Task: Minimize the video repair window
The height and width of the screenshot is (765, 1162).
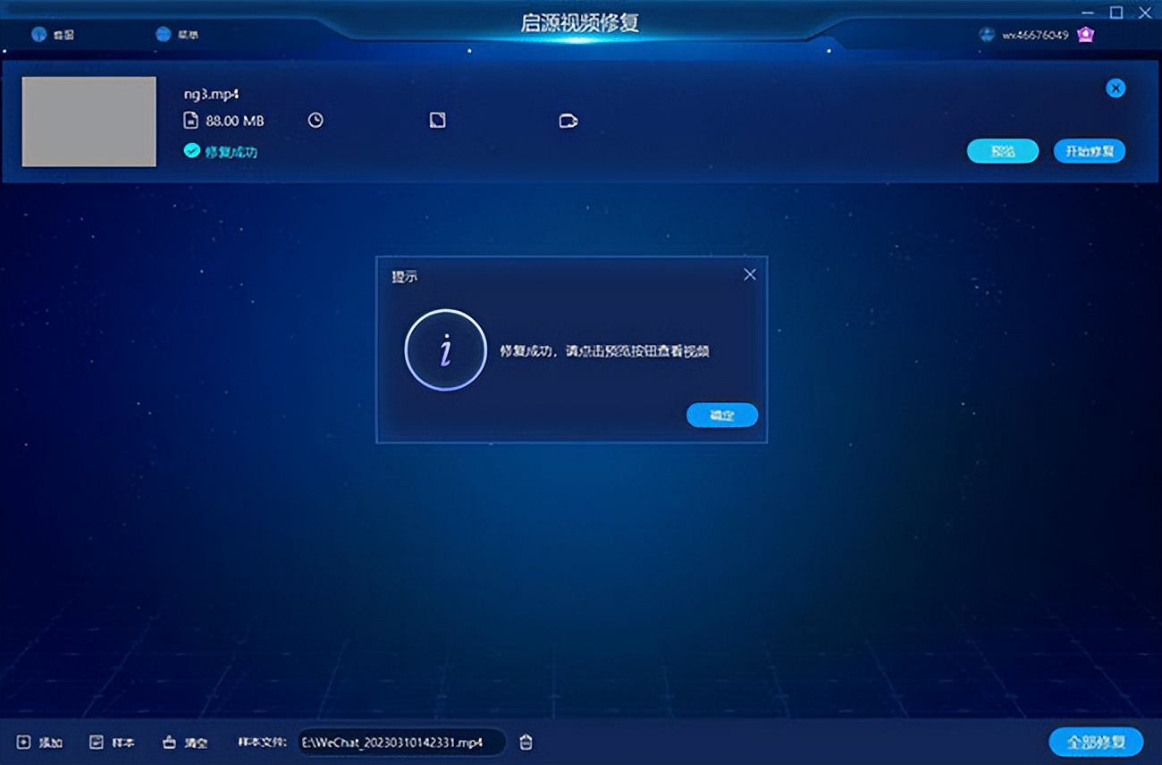Action: point(1089,13)
